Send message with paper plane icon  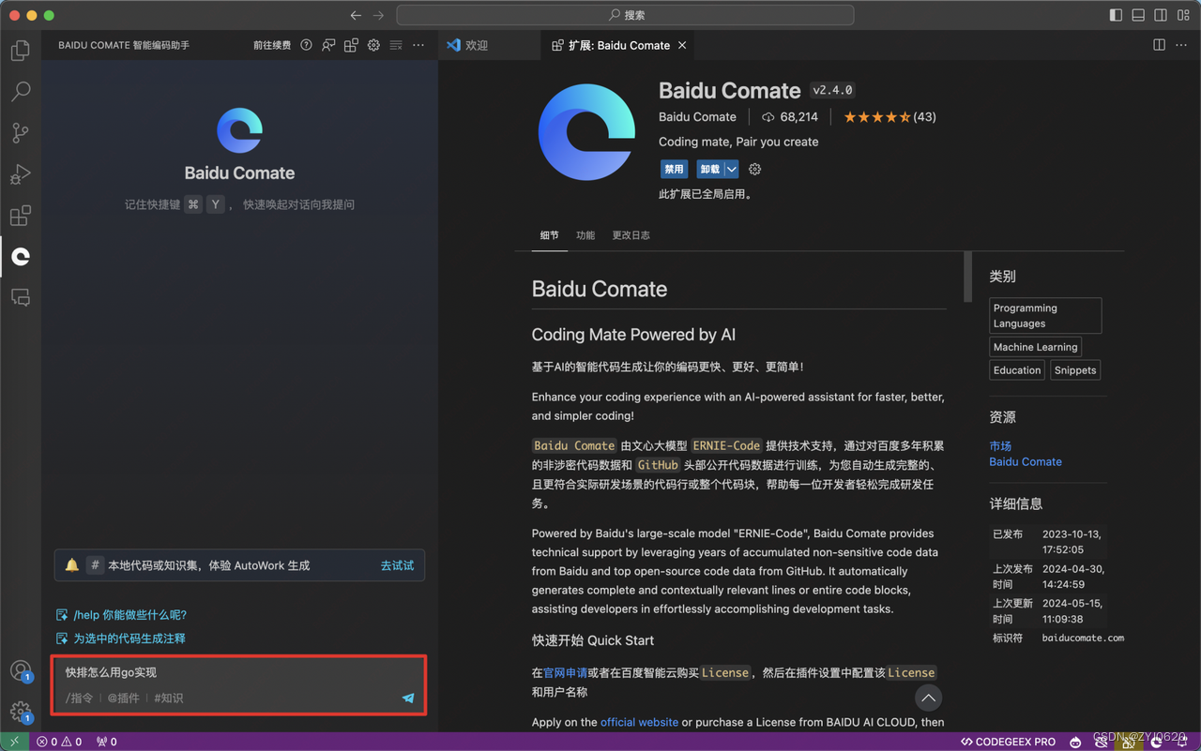[x=408, y=698]
